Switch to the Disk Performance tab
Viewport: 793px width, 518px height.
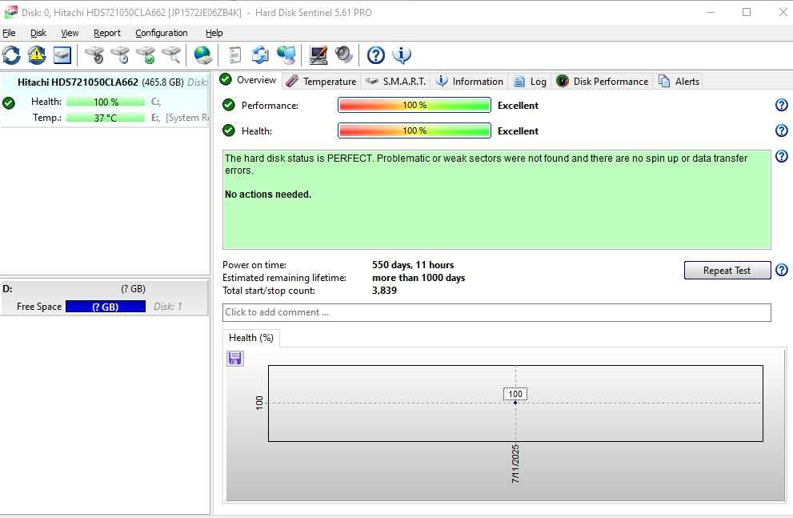[x=602, y=82]
